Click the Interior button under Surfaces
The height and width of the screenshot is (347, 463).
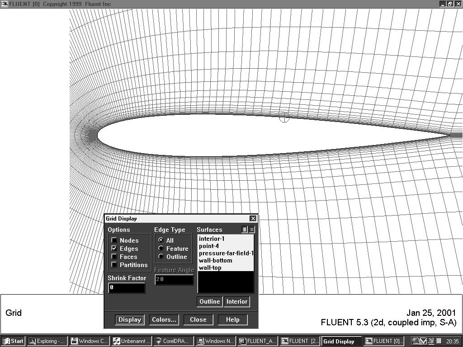[237, 301]
